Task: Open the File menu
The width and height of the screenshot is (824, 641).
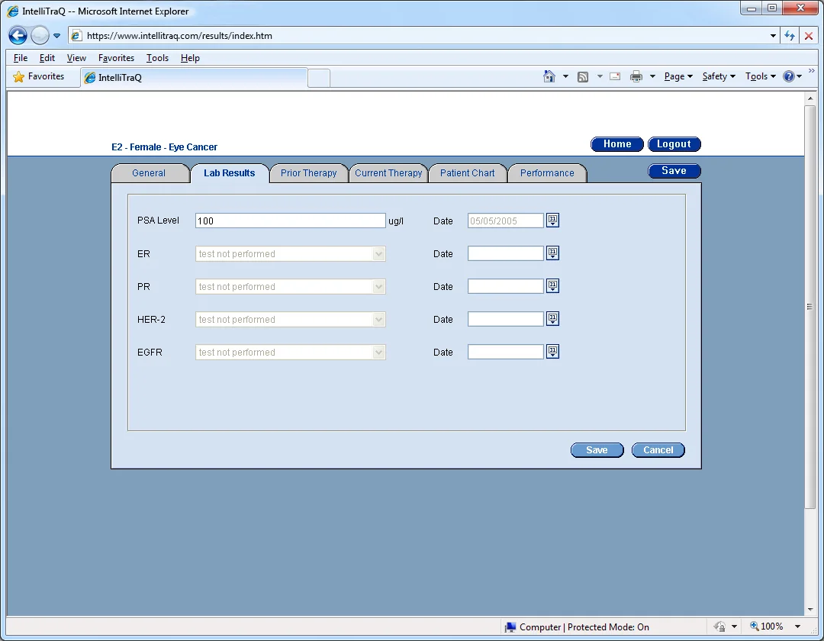Action: point(21,58)
